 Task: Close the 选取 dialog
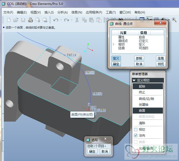tap(105, 139)
